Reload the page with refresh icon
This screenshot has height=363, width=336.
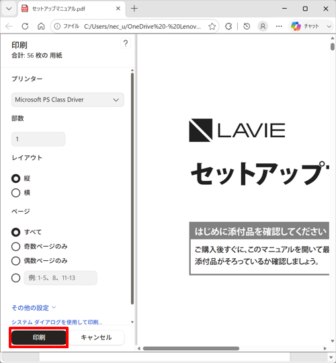click(x=25, y=26)
